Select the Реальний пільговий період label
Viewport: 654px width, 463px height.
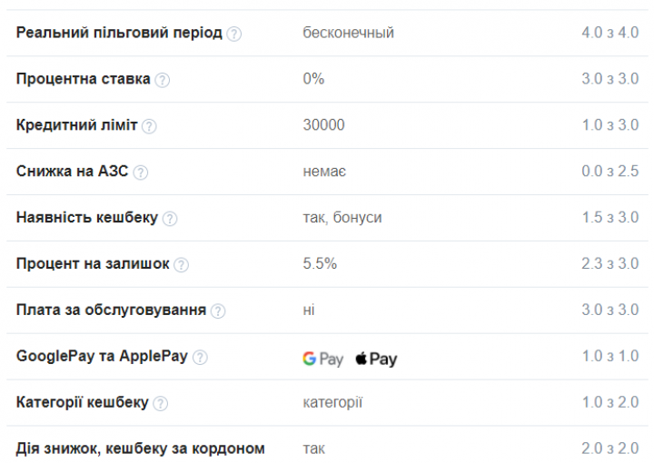(x=119, y=33)
